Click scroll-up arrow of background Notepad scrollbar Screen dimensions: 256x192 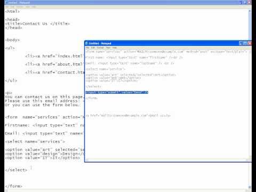(x=250, y=11)
